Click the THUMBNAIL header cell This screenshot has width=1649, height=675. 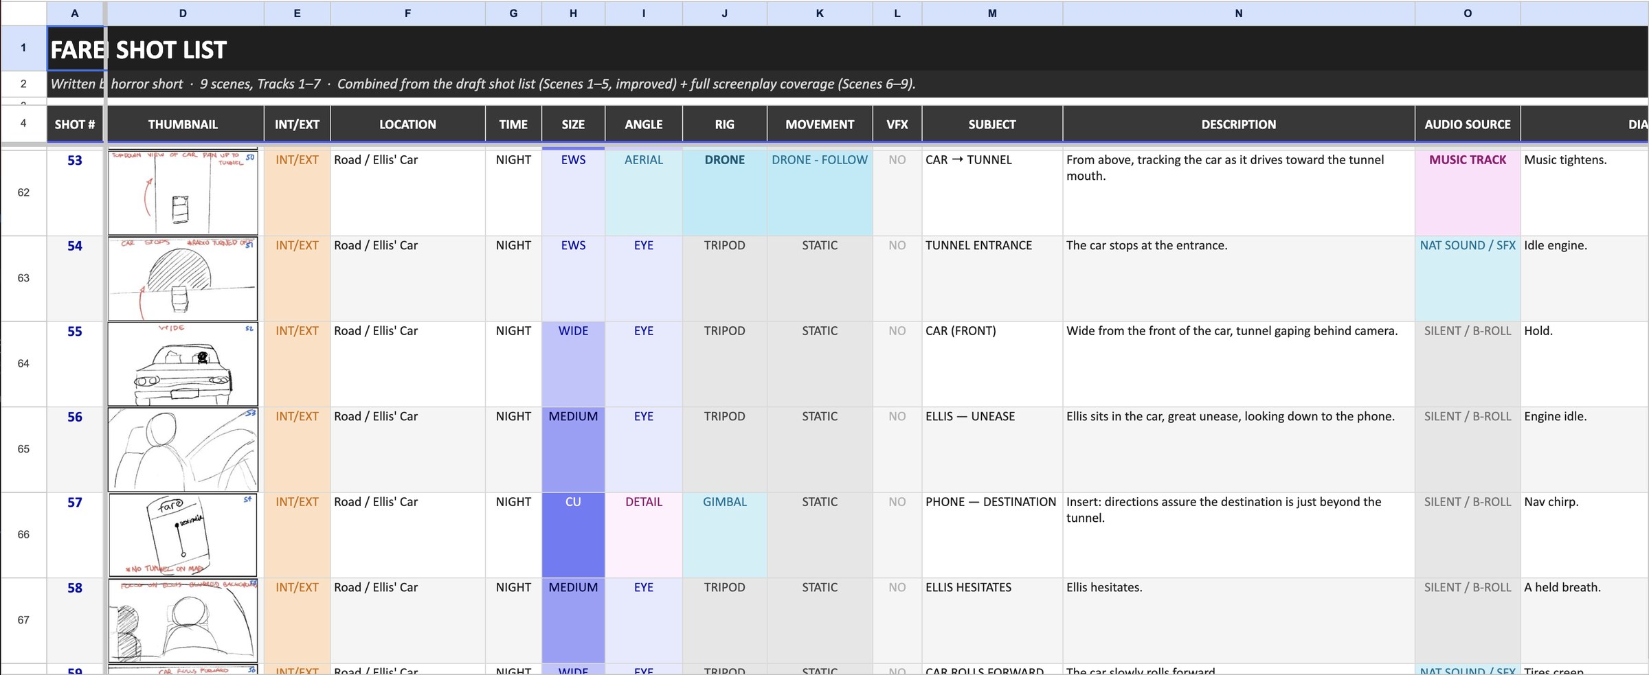point(183,124)
